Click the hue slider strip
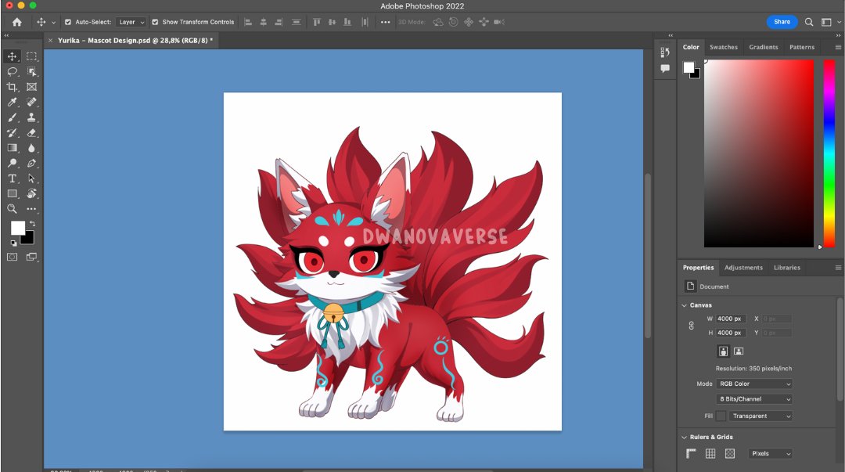The width and height of the screenshot is (845, 472). tap(829, 153)
